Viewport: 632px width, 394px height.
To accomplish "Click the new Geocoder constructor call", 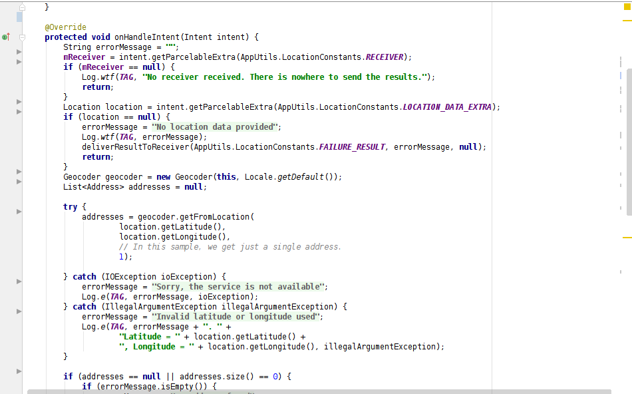I will coord(249,177).
